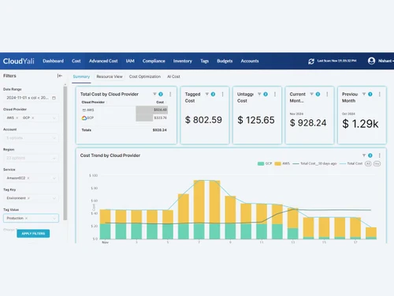The width and height of the screenshot is (394, 296).
Task: Click info badge on Previous Month card
Action: pos(370,94)
